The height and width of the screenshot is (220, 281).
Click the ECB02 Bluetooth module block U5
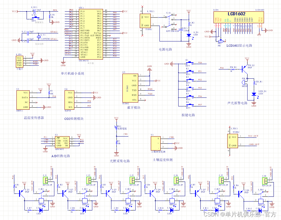130,88
